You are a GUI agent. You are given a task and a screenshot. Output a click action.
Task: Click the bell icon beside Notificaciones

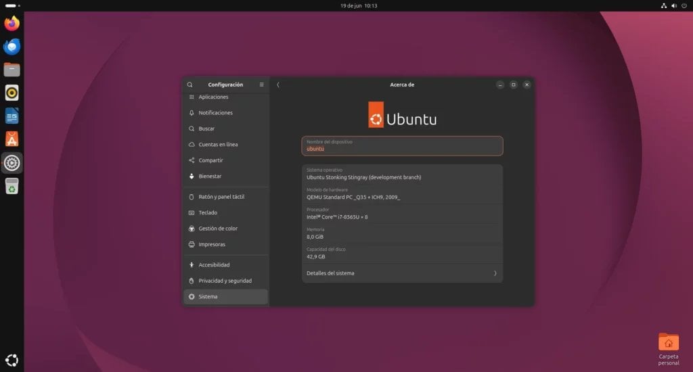[192, 113]
